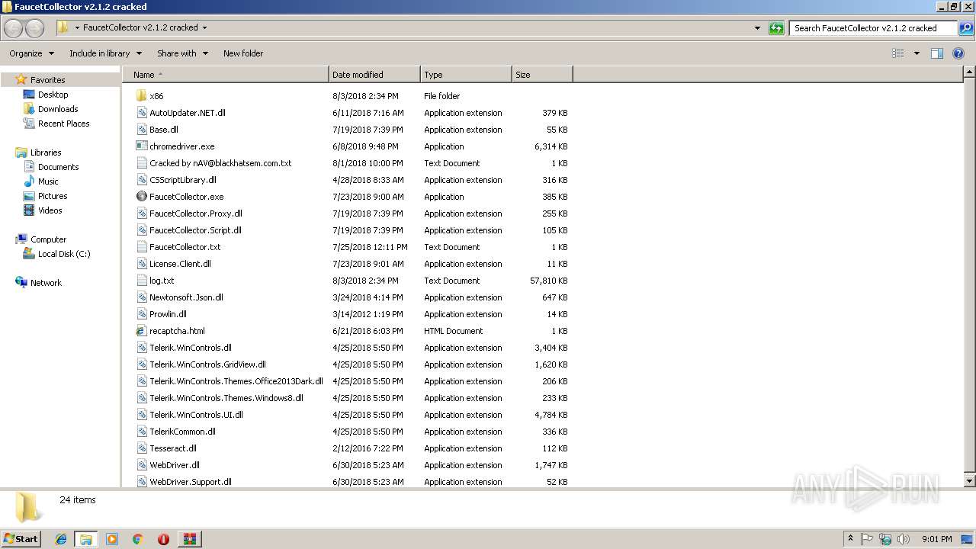The height and width of the screenshot is (549, 976).
Task: Open Opera from the taskbar
Action: pos(163,539)
